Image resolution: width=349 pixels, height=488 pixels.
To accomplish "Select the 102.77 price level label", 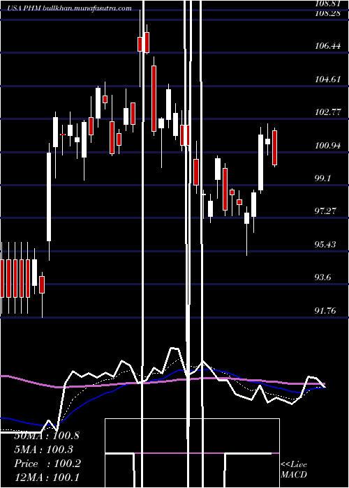I will (x=328, y=112).
